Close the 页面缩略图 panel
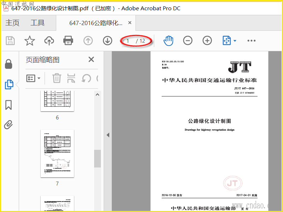Screen dimensions: 283x212 [x=91, y=59]
